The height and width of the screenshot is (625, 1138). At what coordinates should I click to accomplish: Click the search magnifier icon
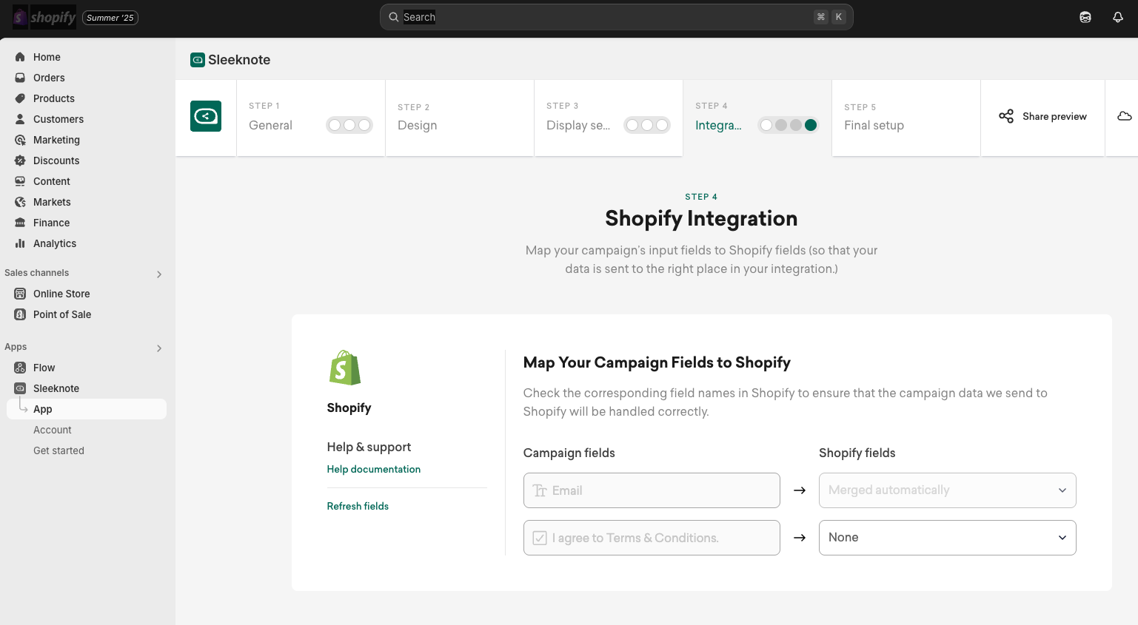point(394,17)
